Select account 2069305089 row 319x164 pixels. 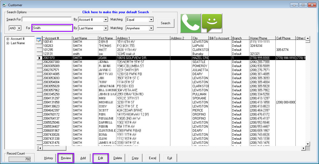click(x=174, y=66)
